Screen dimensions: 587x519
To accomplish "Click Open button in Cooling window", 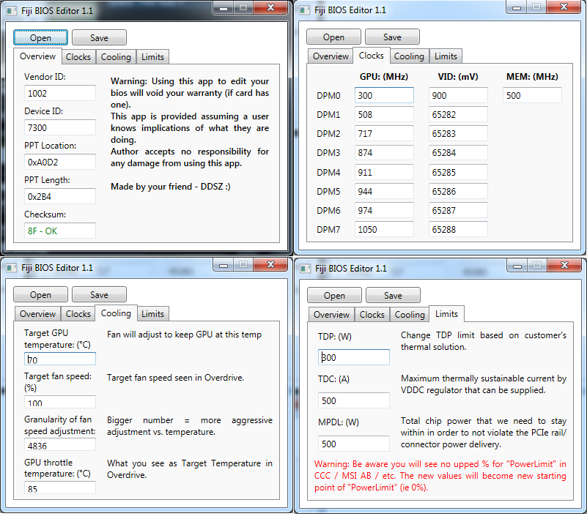I will coord(40,295).
